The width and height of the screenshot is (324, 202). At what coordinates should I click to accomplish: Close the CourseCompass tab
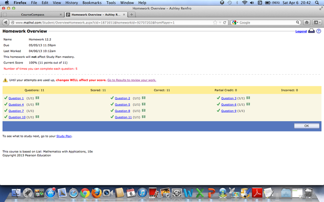(61, 15)
